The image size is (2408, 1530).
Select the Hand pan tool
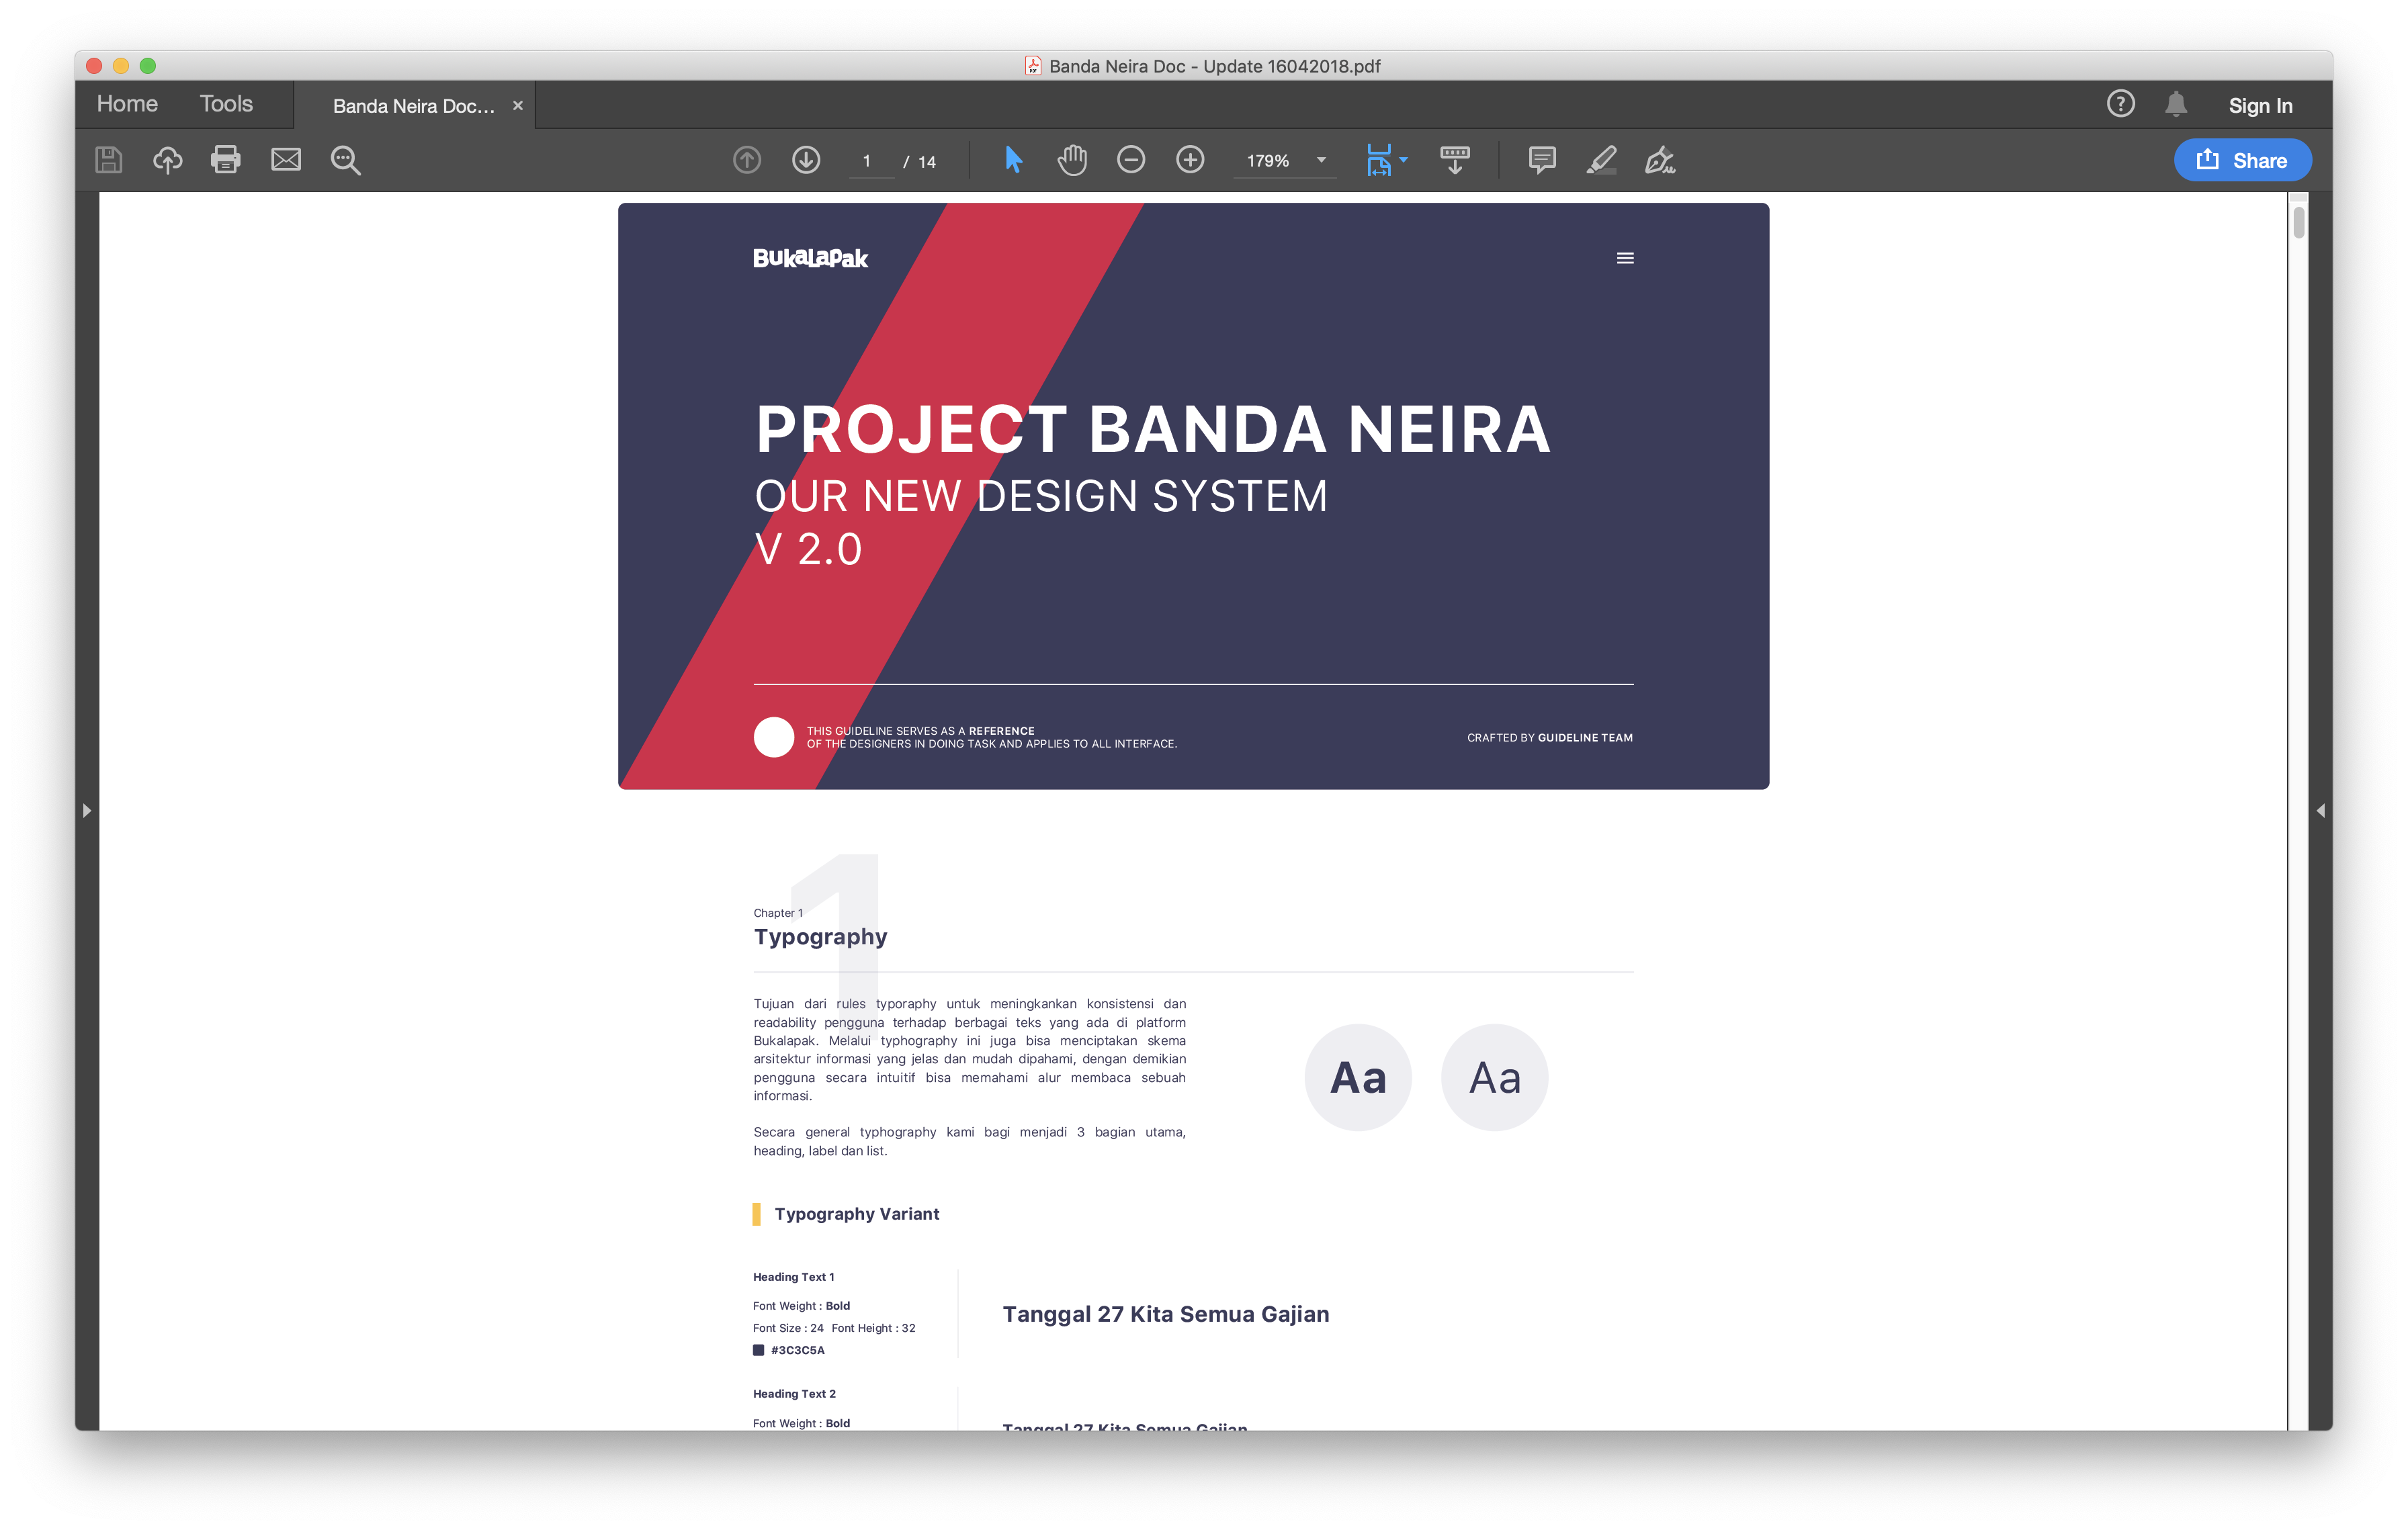point(1072,160)
